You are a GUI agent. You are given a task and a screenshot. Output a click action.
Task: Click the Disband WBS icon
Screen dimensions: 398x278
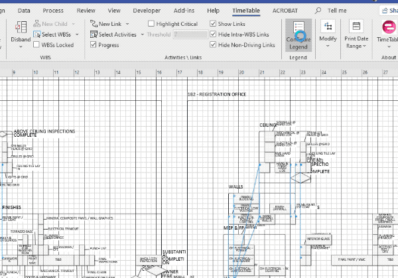pos(21,27)
